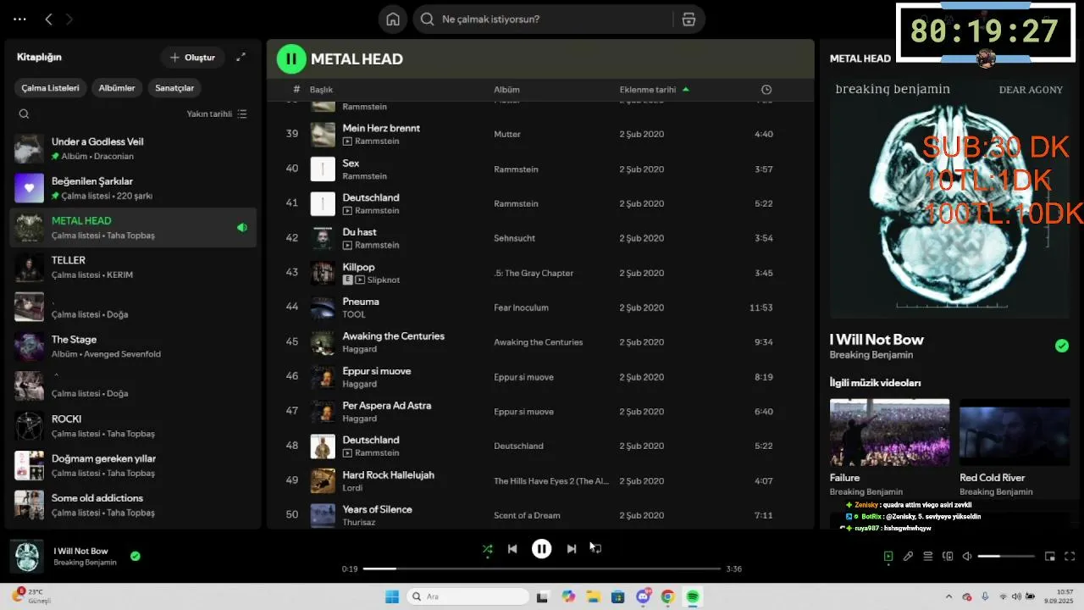The width and height of the screenshot is (1084, 610).
Task: Open the ROCKI playlist
Action: (x=133, y=426)
